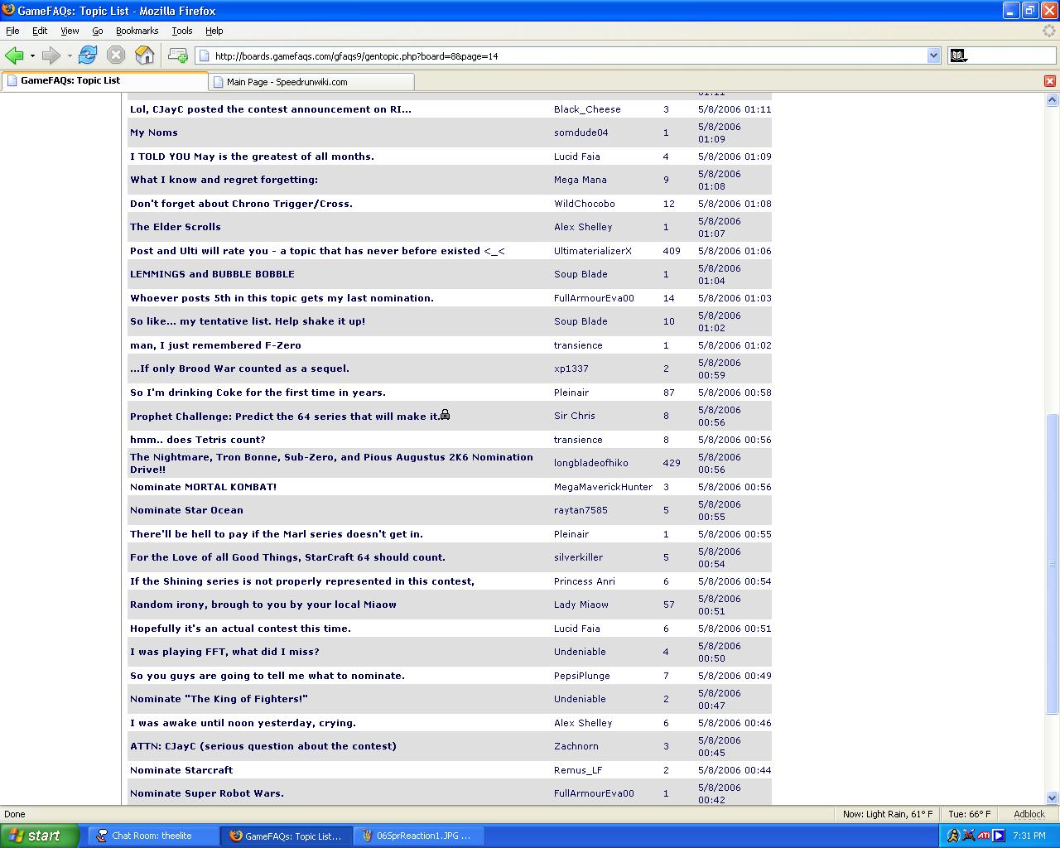This screenshot has height=848, width=1060.
Task: Click the gray Forward arrow button
Action: tap(51, 55)
